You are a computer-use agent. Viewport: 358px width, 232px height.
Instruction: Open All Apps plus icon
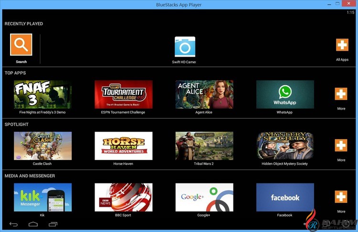point(342,45)
